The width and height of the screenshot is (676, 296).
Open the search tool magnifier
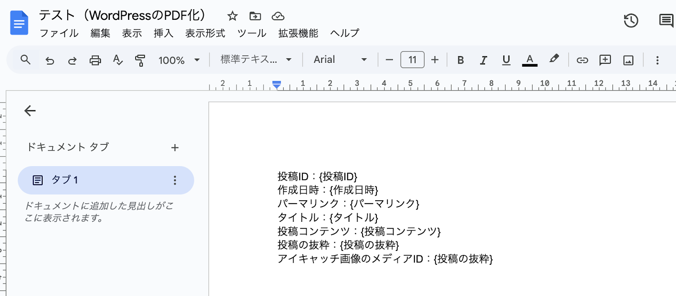pos(25,60)
